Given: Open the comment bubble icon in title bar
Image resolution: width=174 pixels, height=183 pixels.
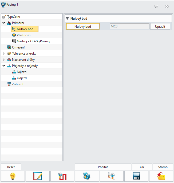Looking at the screenshot, I should click(156, 6).
